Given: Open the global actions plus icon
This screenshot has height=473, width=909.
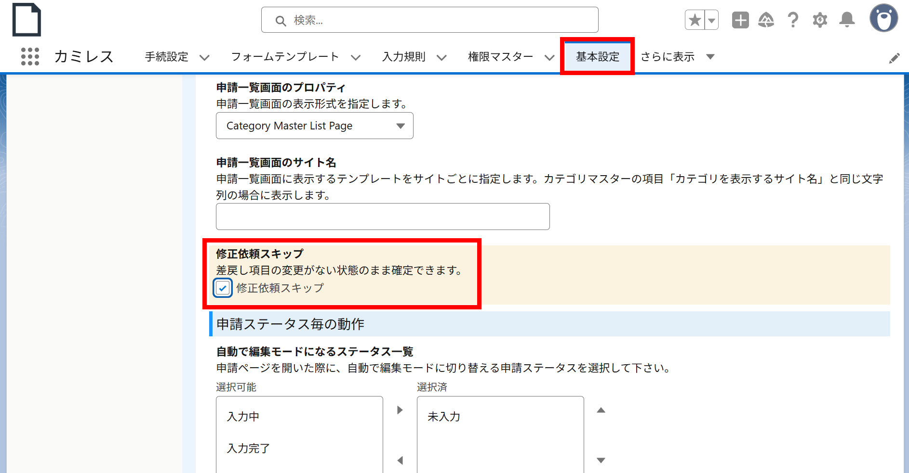Looking at the screenshot, I should pyautogui.click(x=740, y=20).
